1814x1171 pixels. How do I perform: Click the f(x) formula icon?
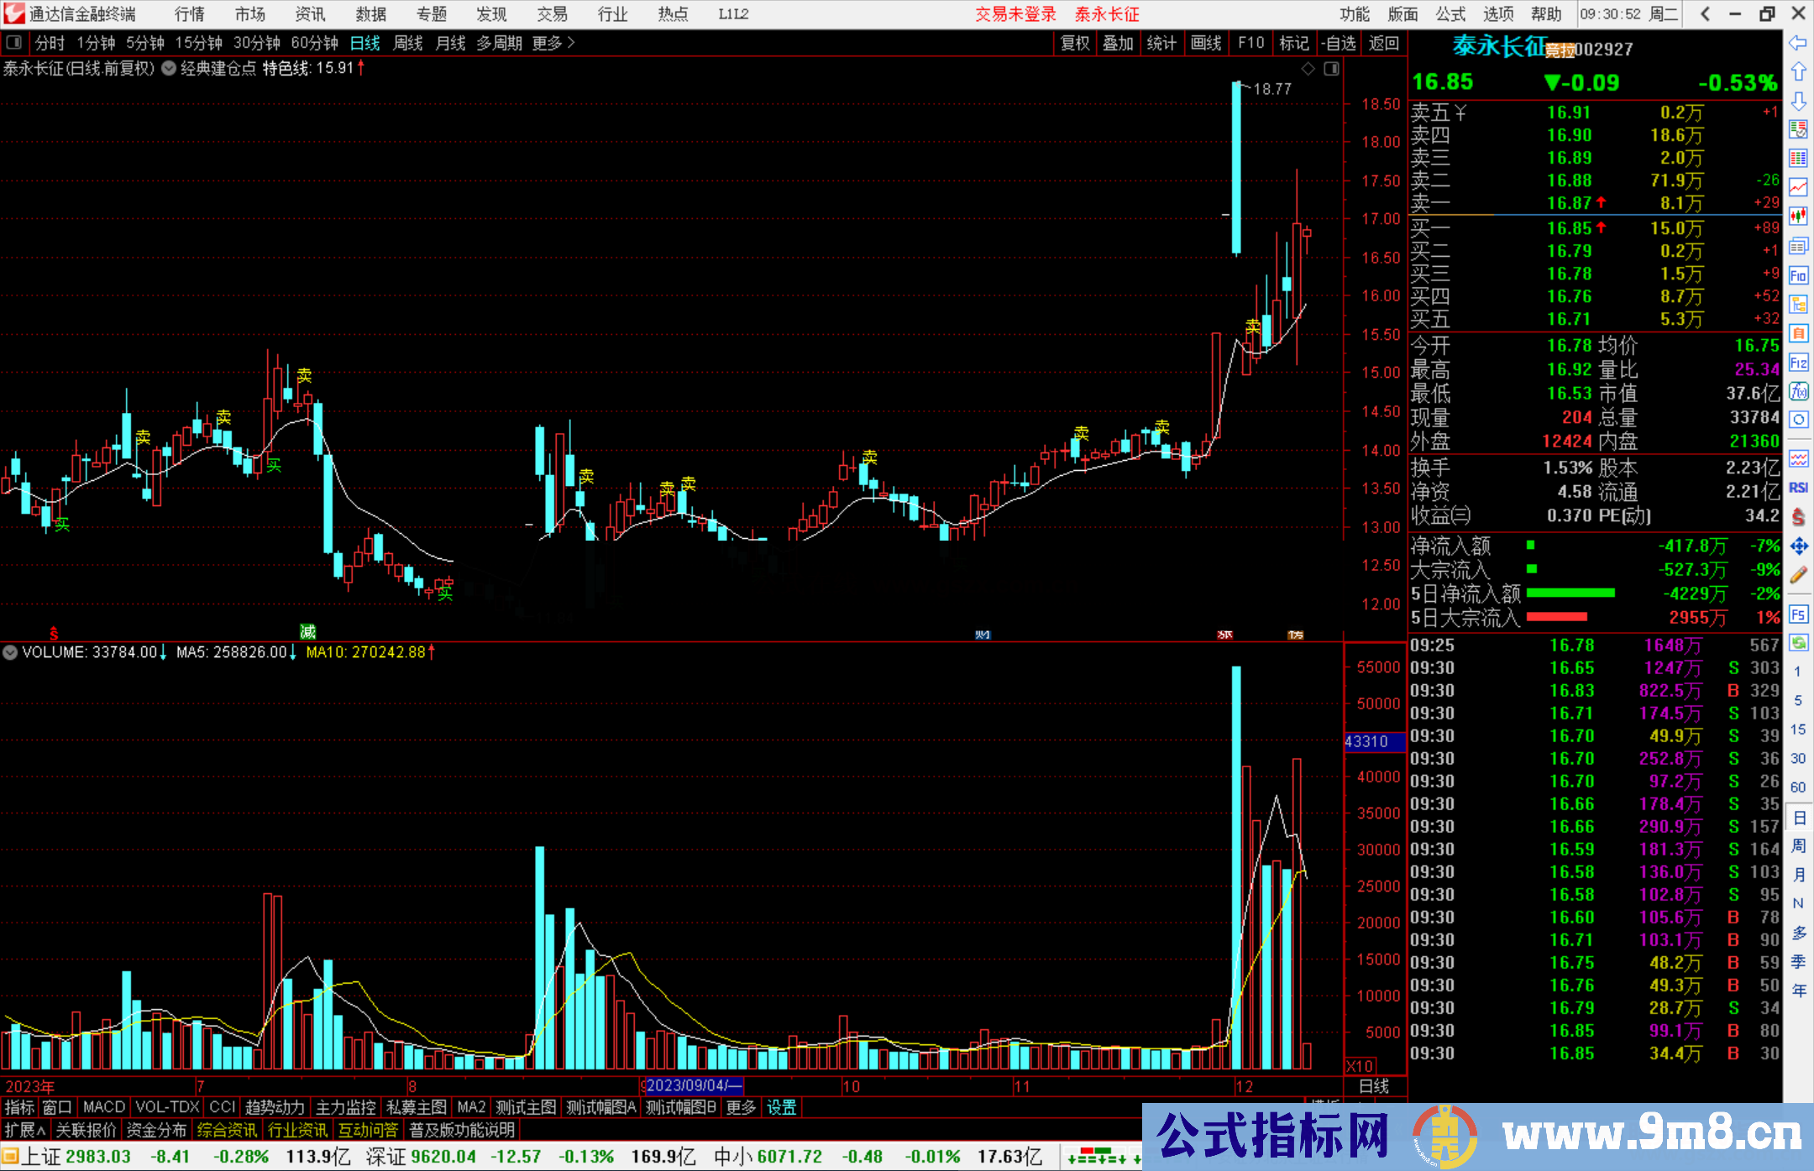(1798, 391)
